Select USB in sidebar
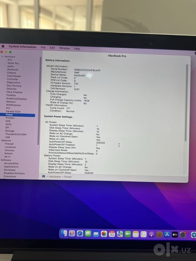196x261 pixels. point(7,137)
